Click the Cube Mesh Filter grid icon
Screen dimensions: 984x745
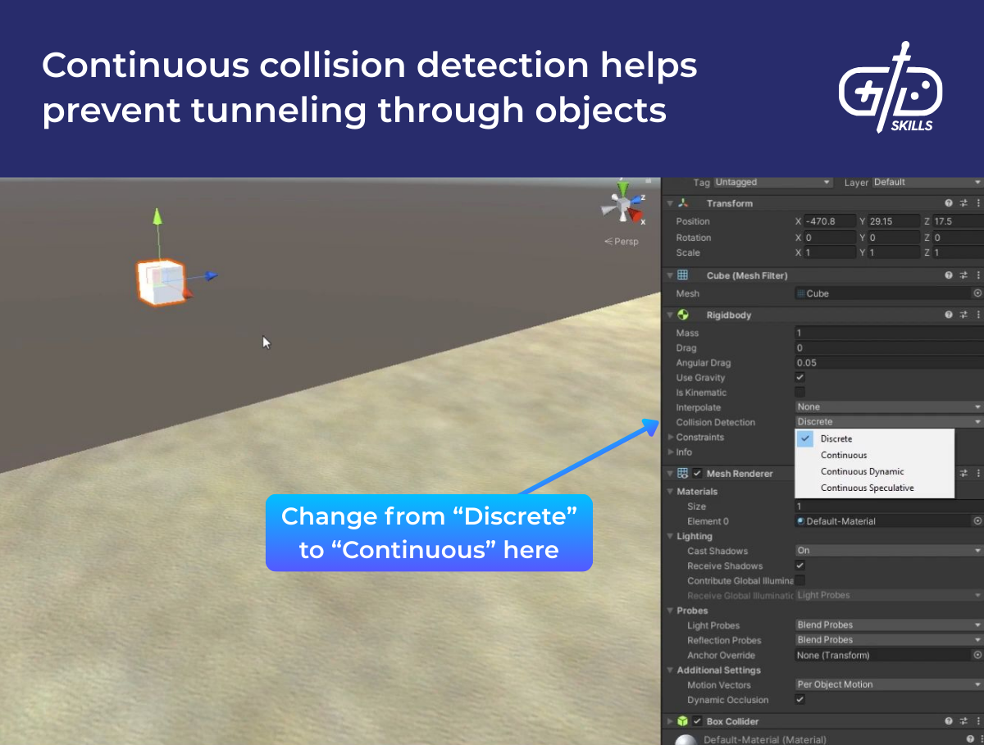[x=681, y=275]
